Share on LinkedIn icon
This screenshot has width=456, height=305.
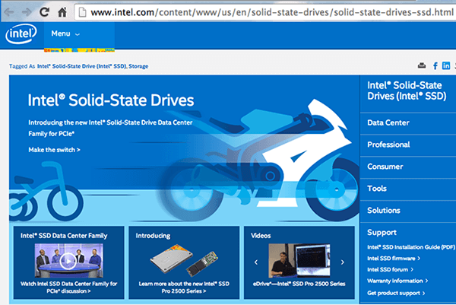click(x=446, y=65)
